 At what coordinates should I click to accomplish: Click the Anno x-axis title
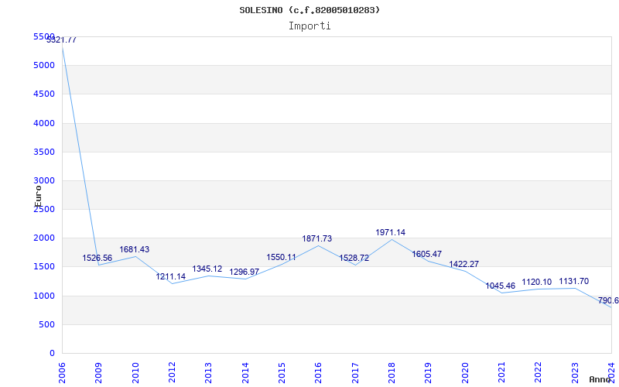click(x=600, y=380)
